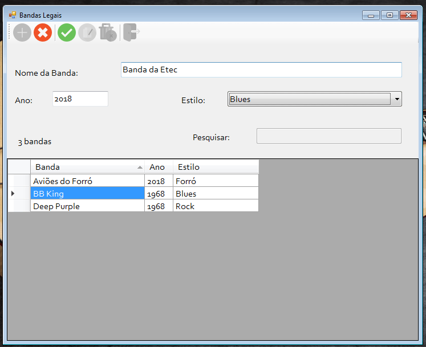Click the 'Nome da Banda:' label

click(46, 73)
